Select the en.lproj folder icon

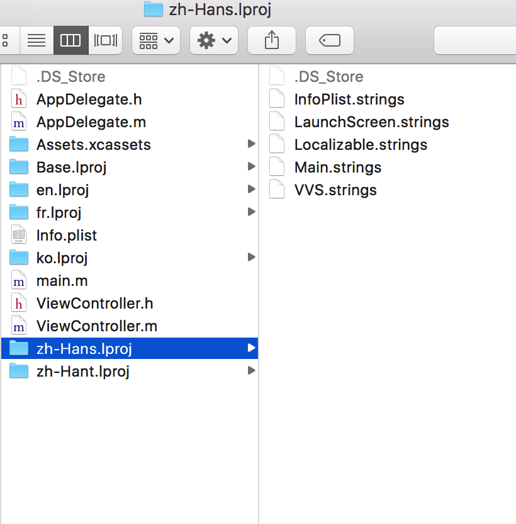pyautogui.click(x=19, y=190)
